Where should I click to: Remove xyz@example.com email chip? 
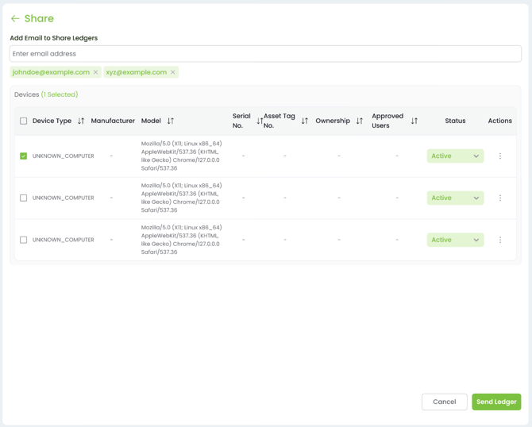[173, 72]
